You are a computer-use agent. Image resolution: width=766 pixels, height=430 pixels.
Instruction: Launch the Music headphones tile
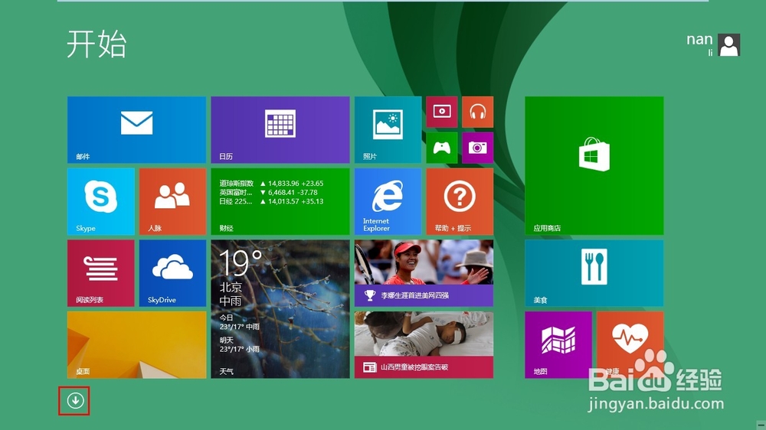(x=478, y=112)
